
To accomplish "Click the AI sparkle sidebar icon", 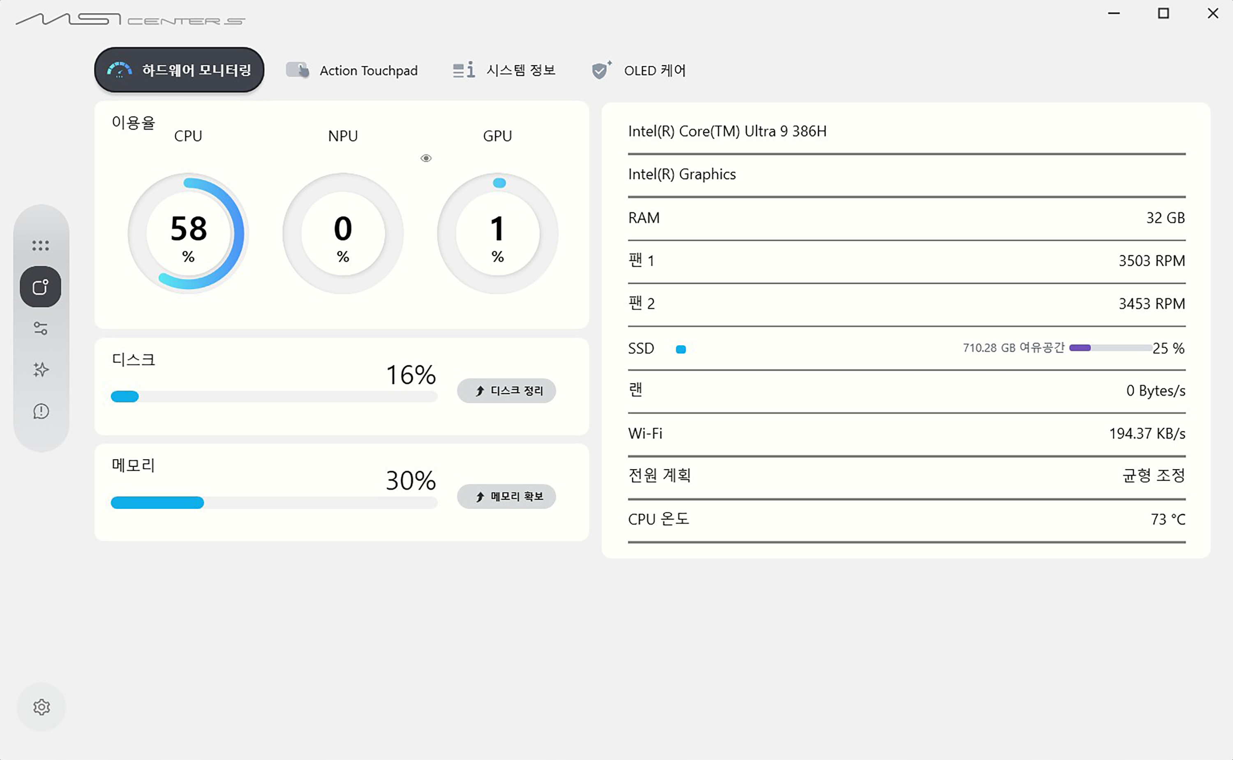I will 41,370.
